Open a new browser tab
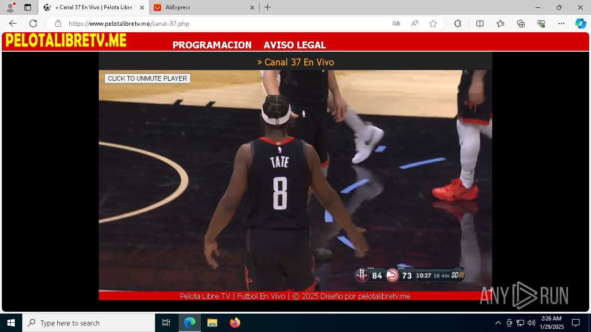The height and width of the screenshot is (332, 591). click(267, 7)
